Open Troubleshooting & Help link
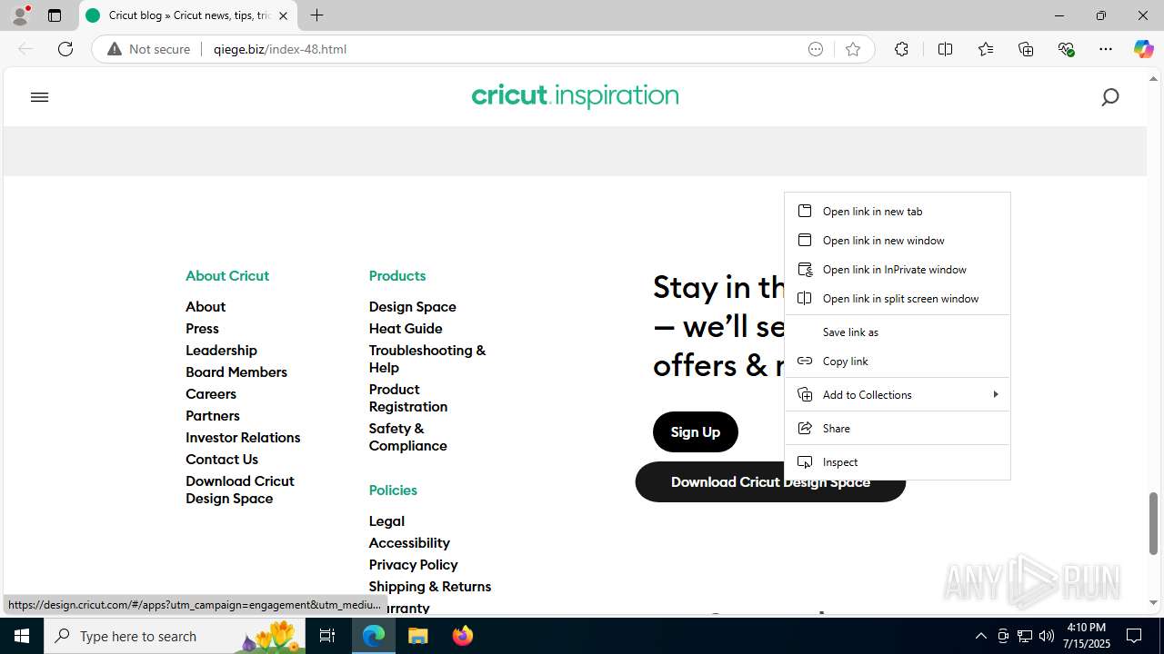This screenshot has width=1164, height=654. 427,359
